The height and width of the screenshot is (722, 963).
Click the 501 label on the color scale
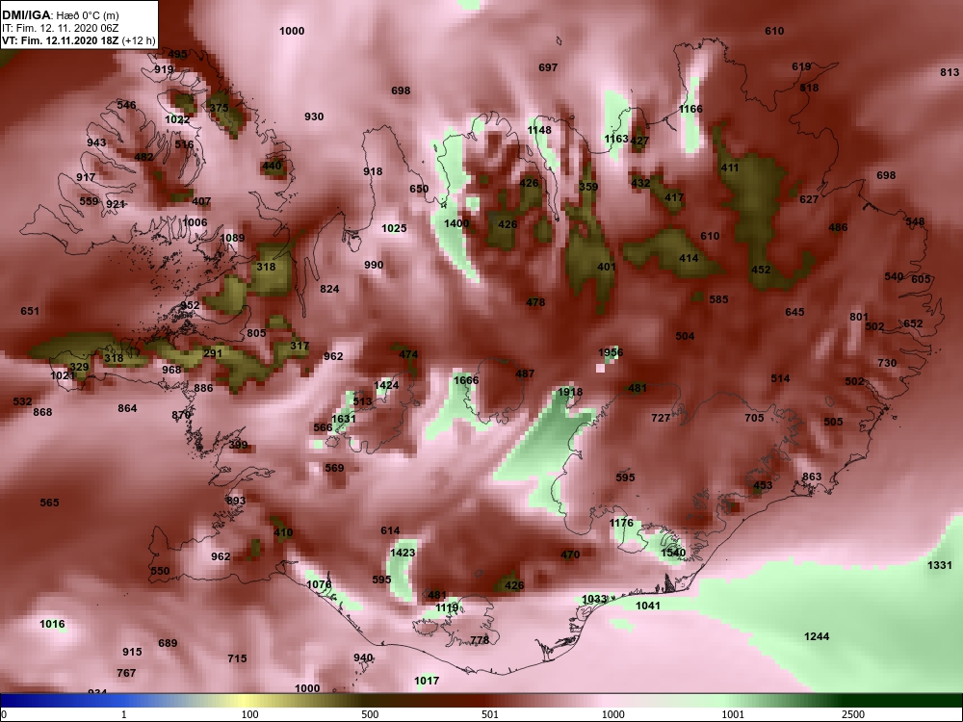pyautogui.click(x=489, y=714)
